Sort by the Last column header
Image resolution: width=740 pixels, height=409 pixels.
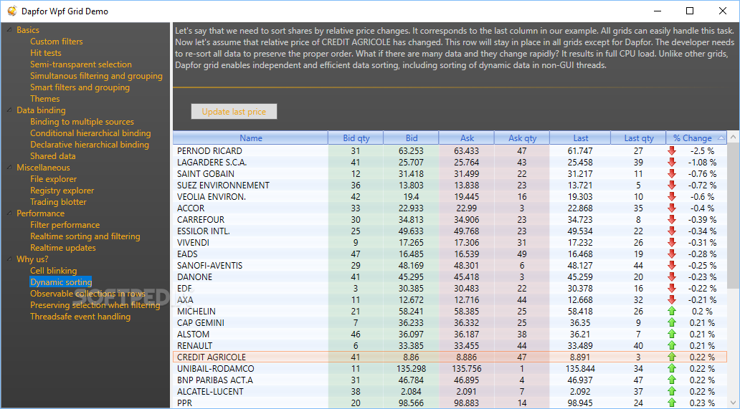tap(581, 138)
